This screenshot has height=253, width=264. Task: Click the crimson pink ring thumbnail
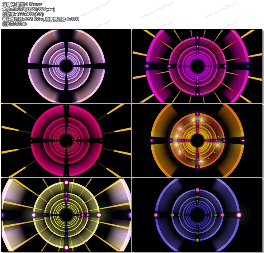point(66,141)
